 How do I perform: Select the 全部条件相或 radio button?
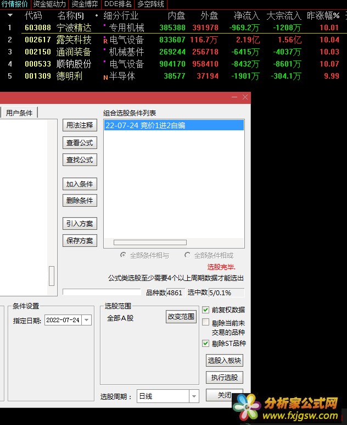[187, 255]
